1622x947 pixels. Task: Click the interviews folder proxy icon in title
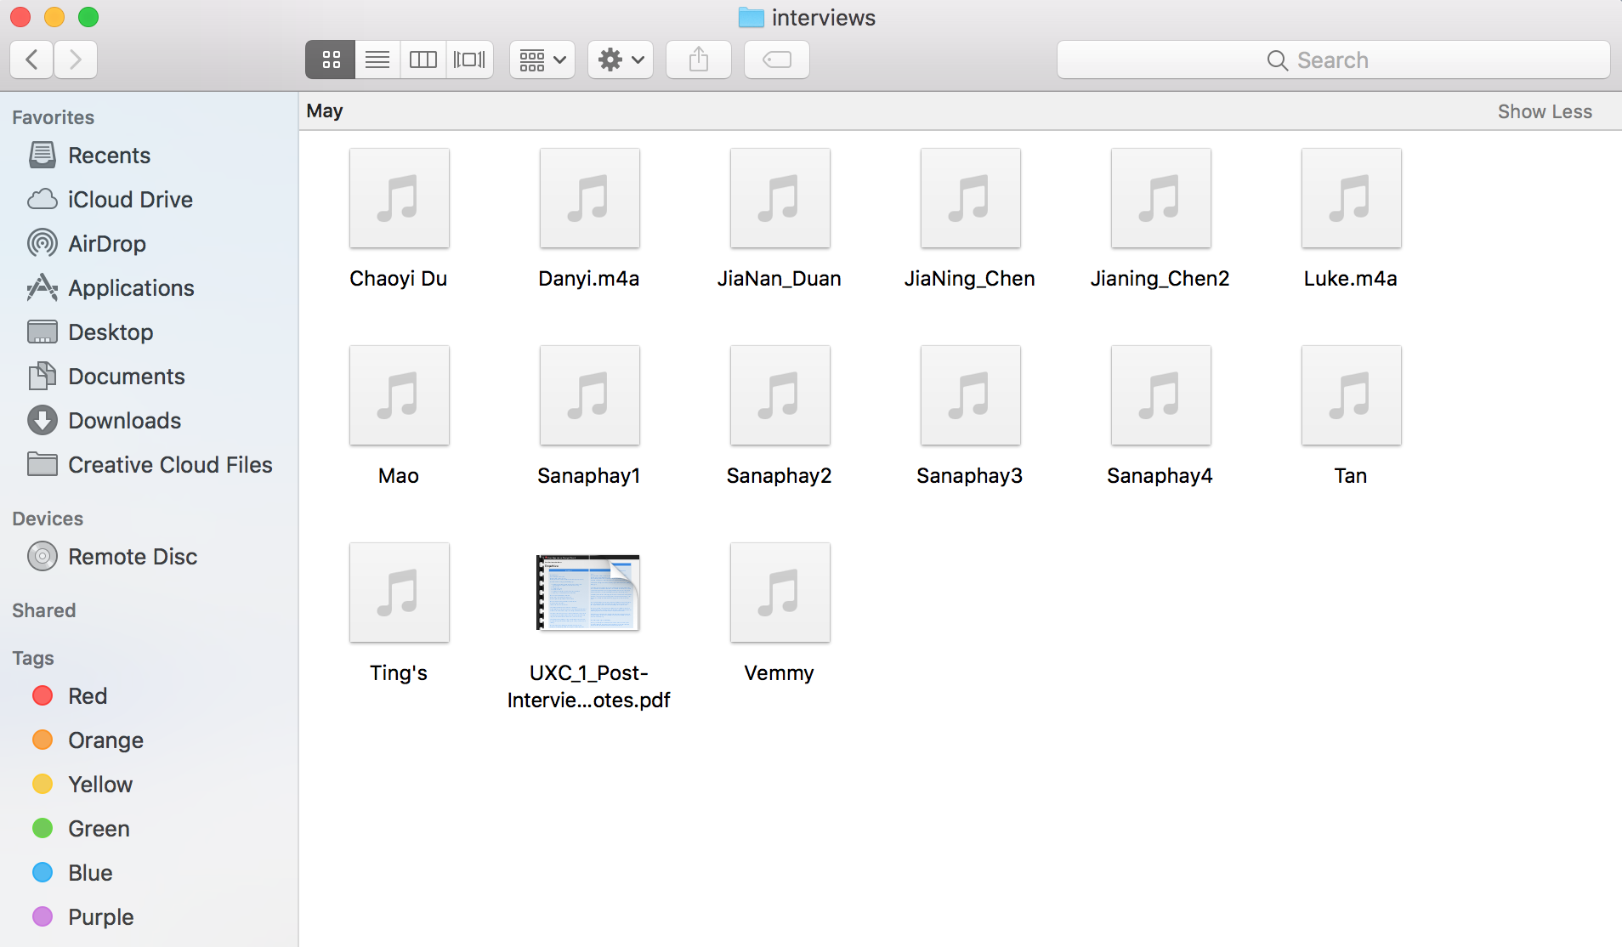751,17
